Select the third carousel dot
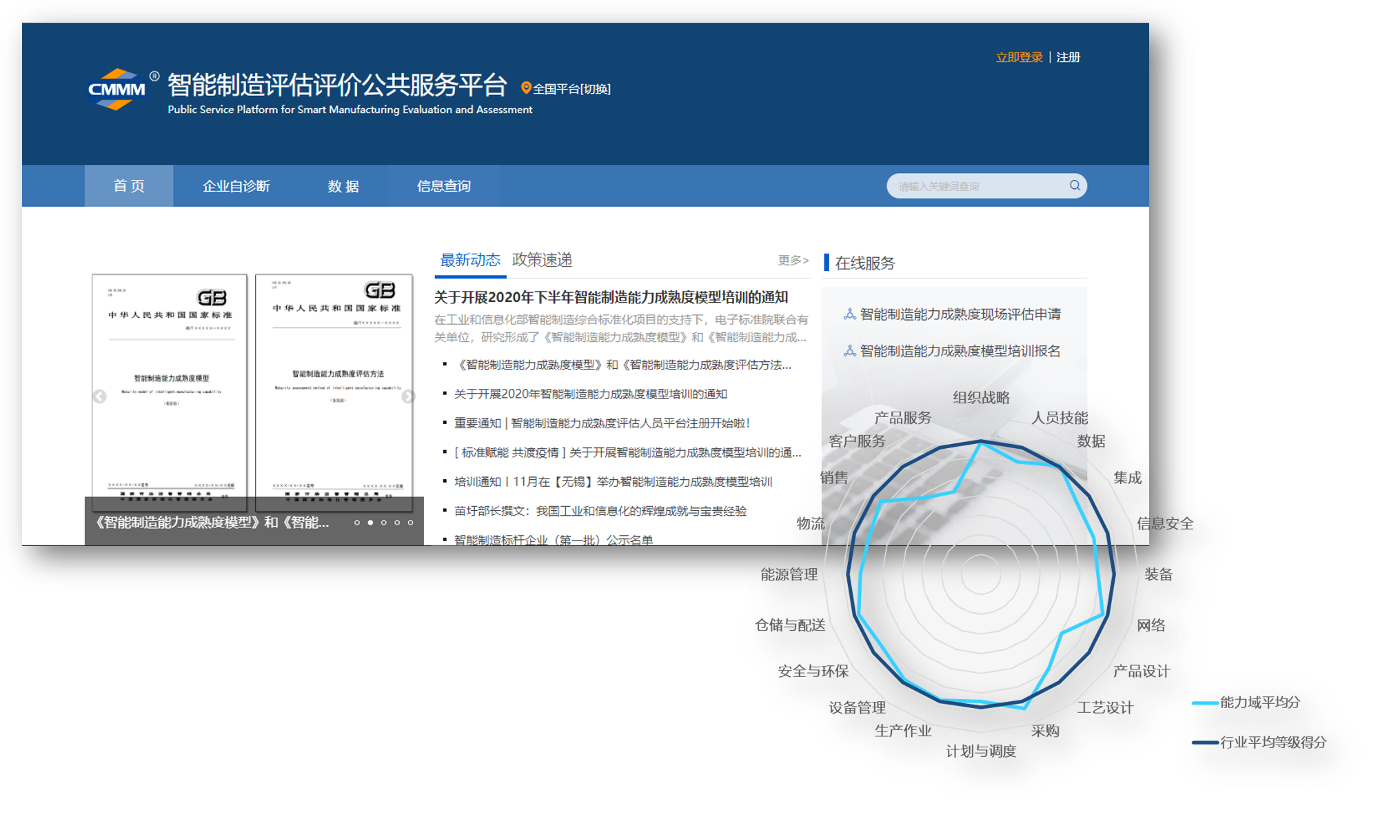This screenshot has height=828, width=1378. click(x=384, y=523)
